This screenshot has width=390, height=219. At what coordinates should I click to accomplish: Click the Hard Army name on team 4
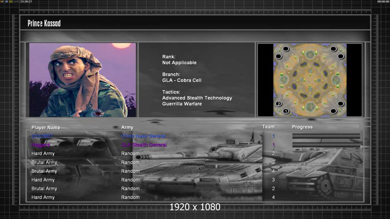[43, 197]
